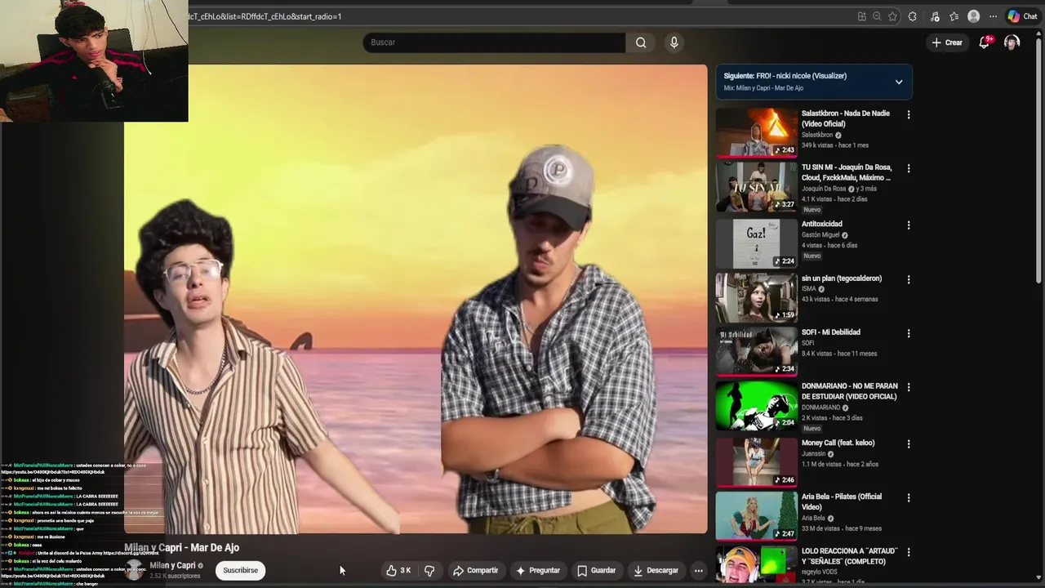Share the video via Compartir

(475, 570)
